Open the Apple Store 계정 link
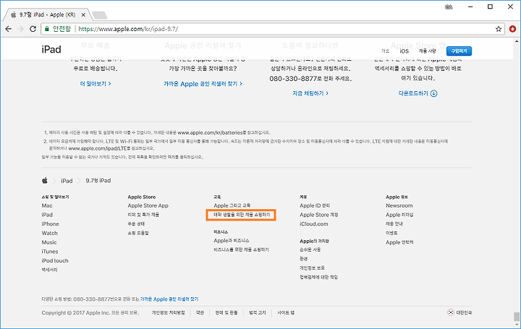 tap(318, 215)
